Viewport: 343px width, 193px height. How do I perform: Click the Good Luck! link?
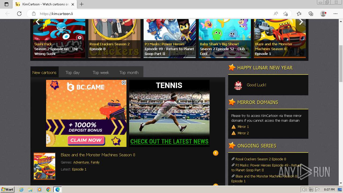click(256, 85)
